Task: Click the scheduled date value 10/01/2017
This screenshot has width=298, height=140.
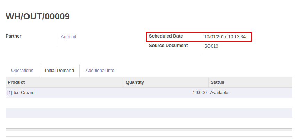Action: (x=225, y=36)
